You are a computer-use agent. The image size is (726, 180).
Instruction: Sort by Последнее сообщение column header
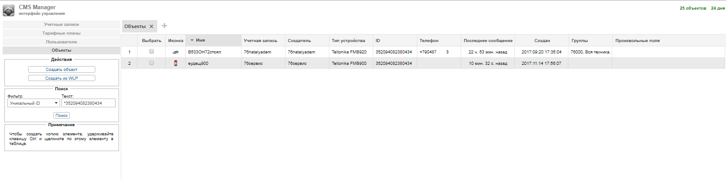488,41
